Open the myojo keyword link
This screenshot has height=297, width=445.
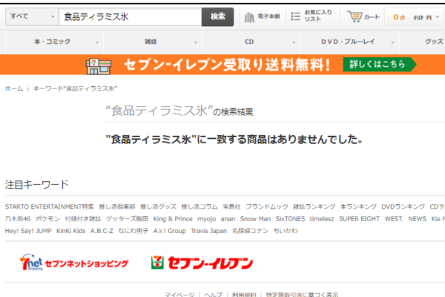tap(207, 219)
